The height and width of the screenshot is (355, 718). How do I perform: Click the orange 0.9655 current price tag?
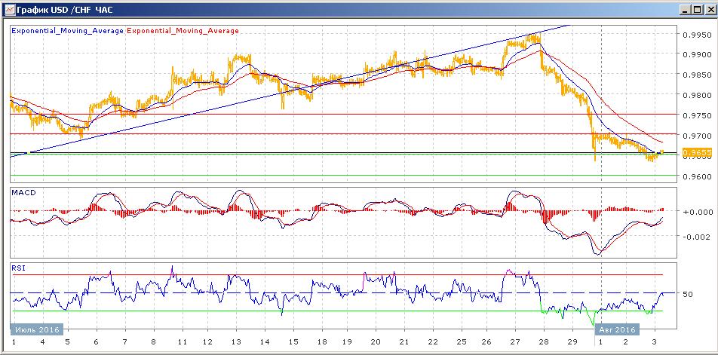coord(694,152)
